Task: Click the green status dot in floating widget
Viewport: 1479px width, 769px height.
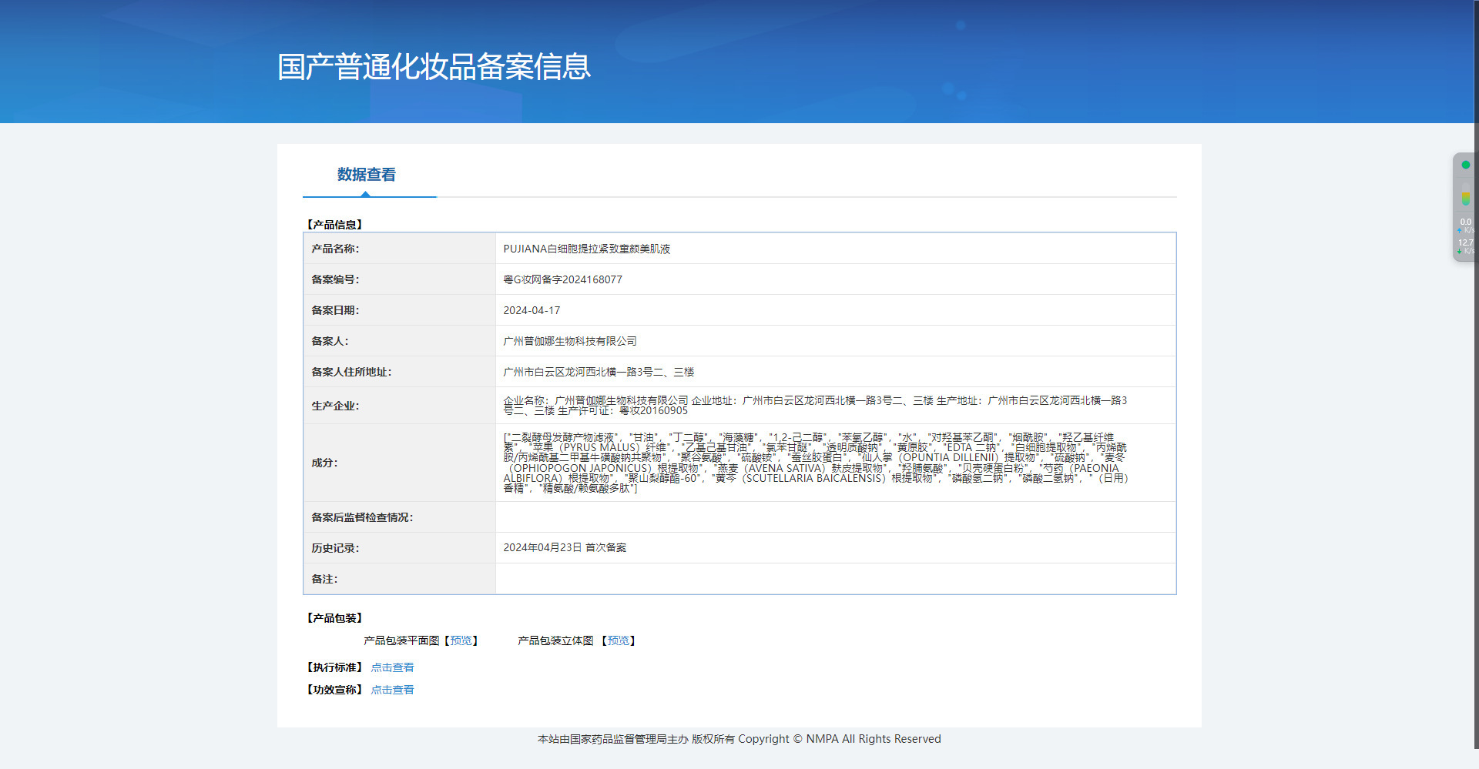Action: (1465, 165)
